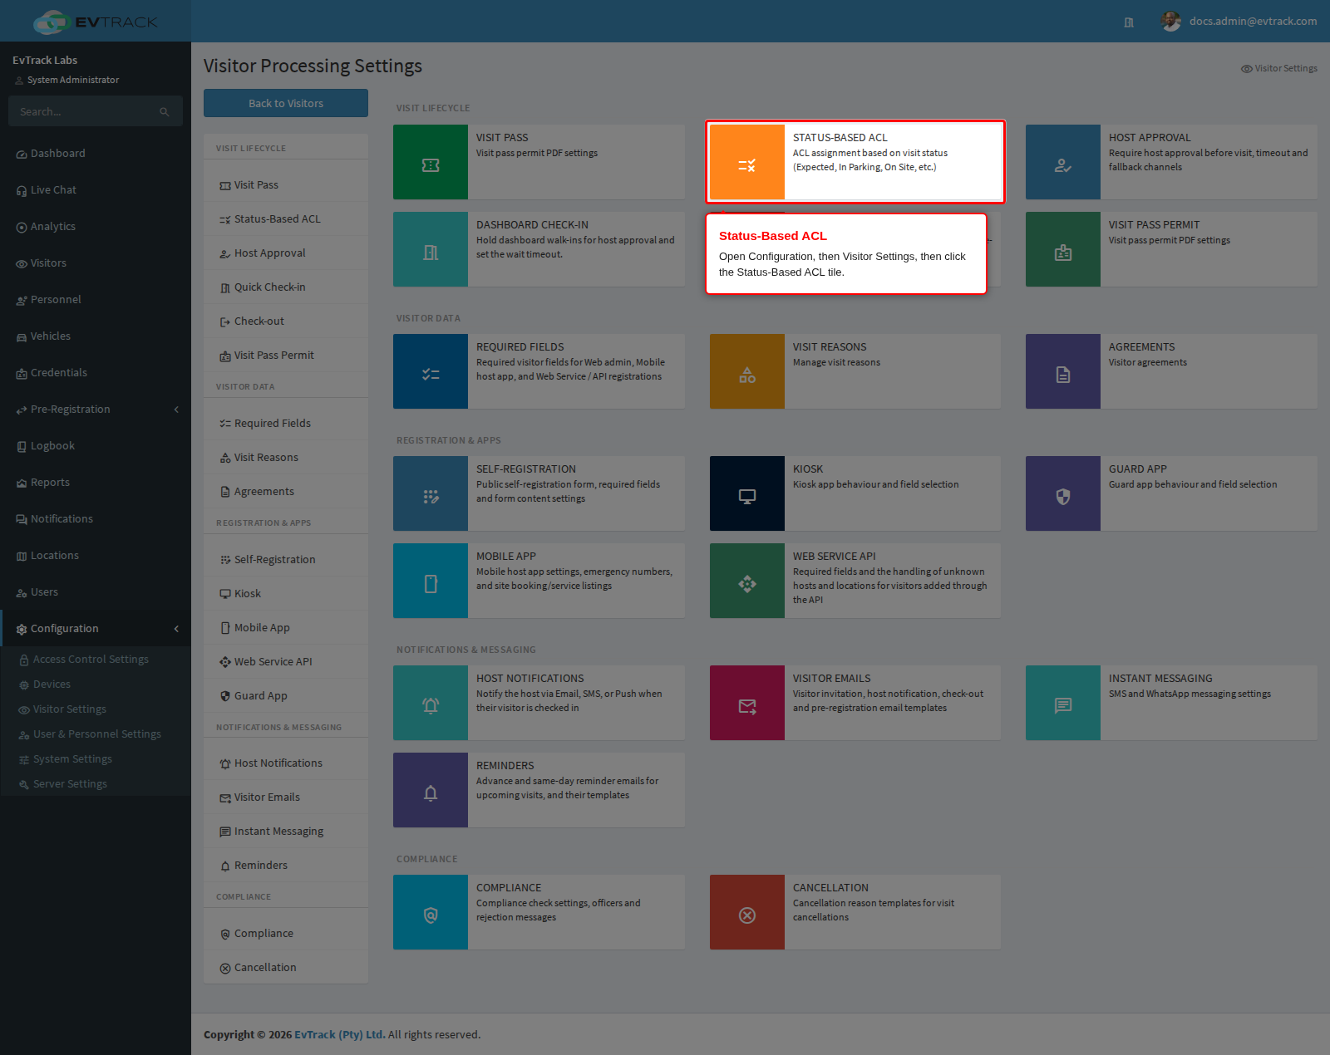Open the Compliance shield icon tile
The width and height of the screenshot is (1330, 1055).
coord(431,912)
